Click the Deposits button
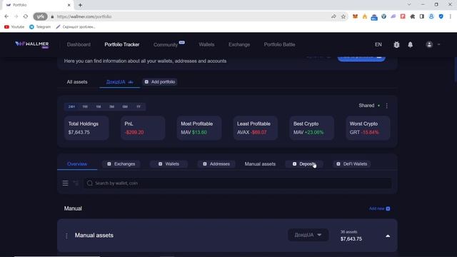The width and height of the screenshot is (457, 257). coord(304,164)
